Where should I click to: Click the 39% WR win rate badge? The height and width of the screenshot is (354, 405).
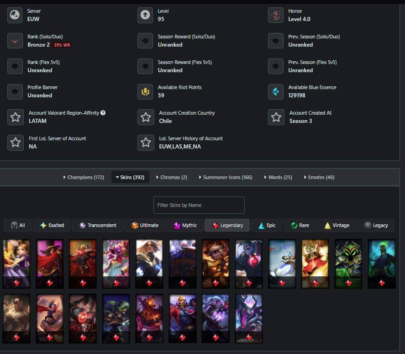click(x=62, y=45)
